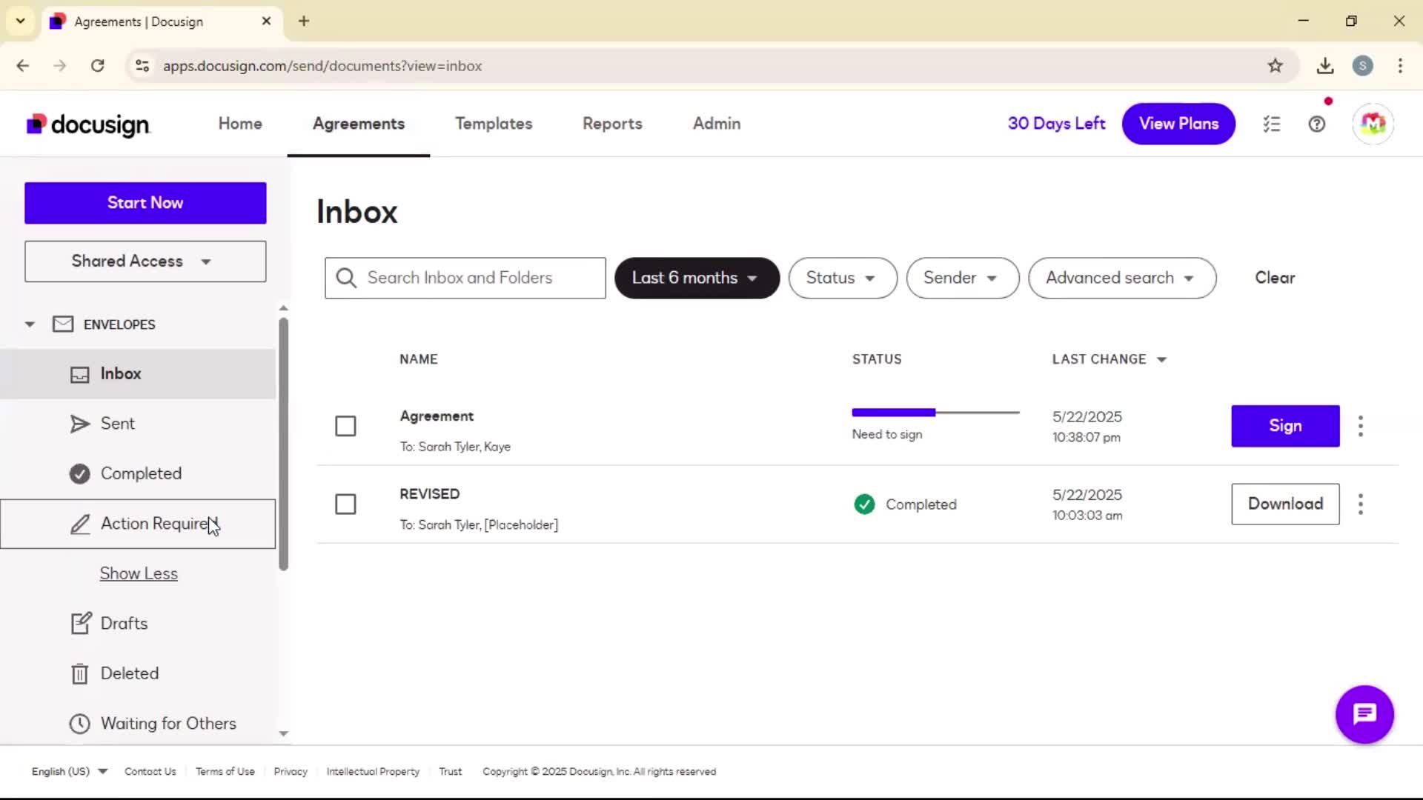1423x800 pixels.
Task: Click the Drafts edit icon
Action: (x=81, y=623)
